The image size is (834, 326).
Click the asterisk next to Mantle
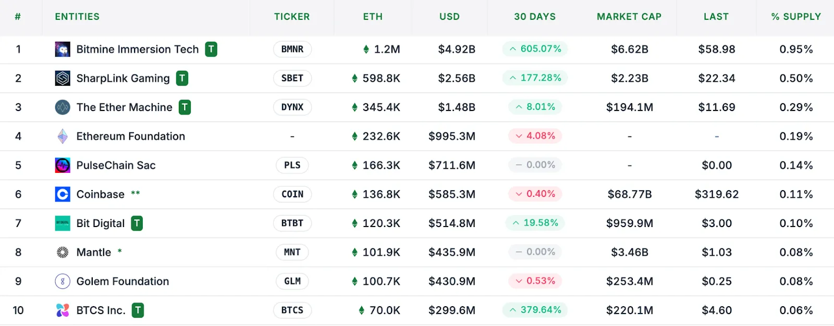coord(119,250)
